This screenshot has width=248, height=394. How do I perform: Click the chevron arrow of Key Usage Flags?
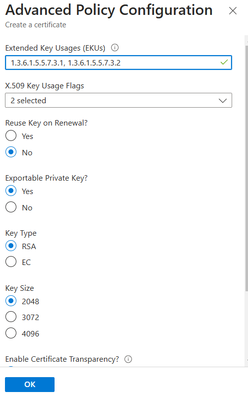tap(223, 101)
